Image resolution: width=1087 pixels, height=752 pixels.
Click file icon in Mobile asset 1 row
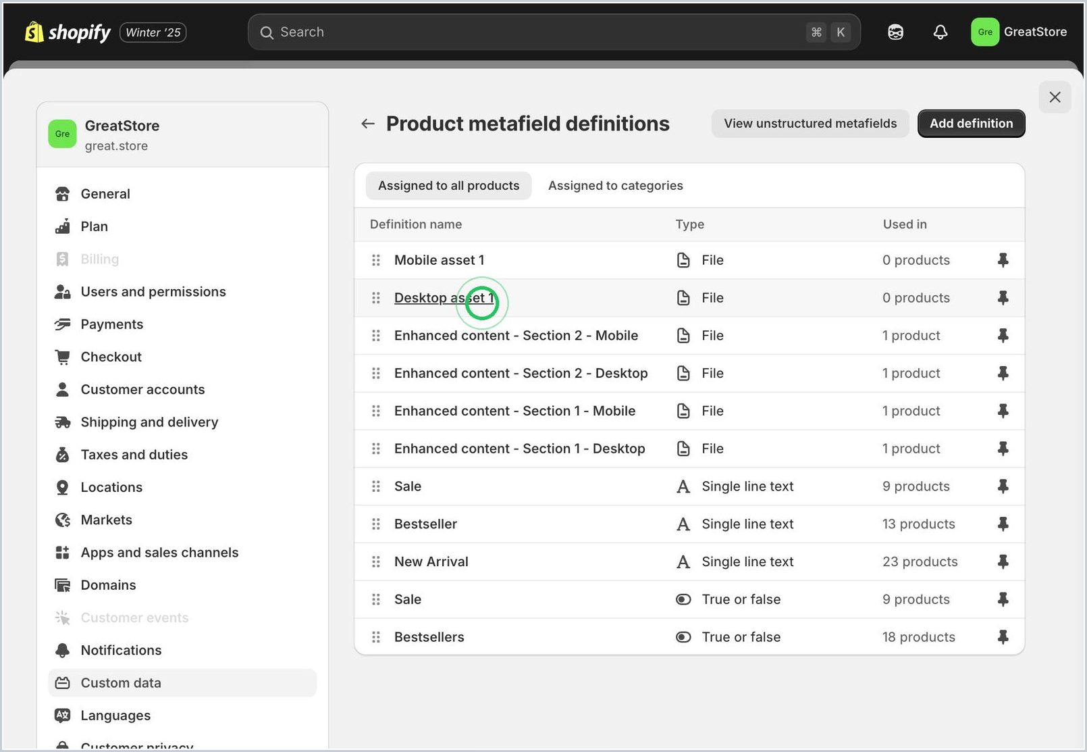[x=683, y=260]
